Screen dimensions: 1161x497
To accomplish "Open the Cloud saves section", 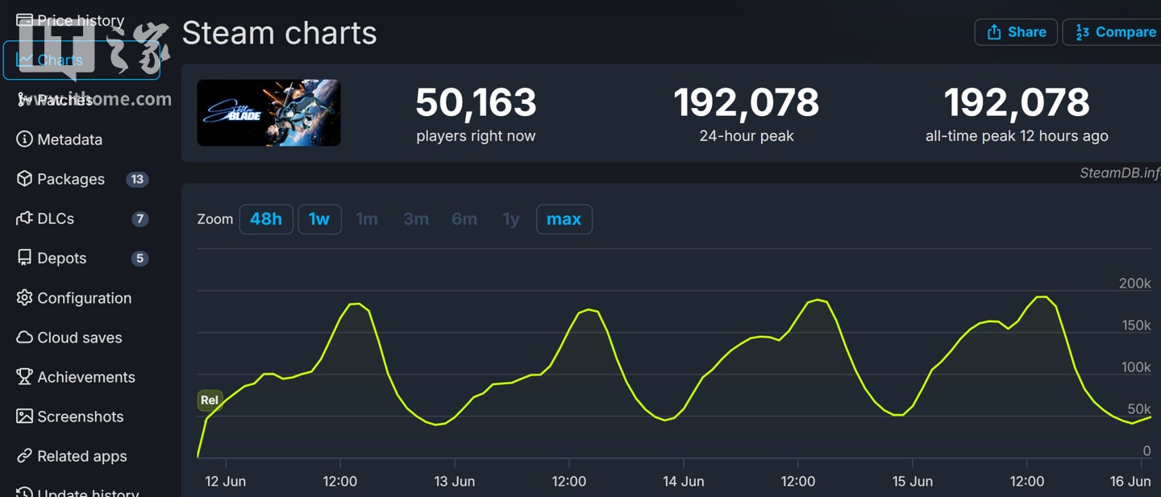I will click(x=81, y=338).
